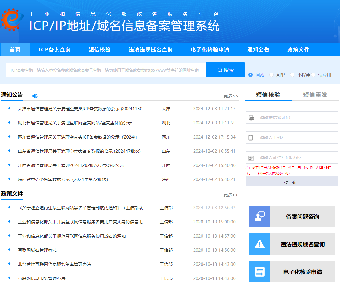
Task: Switch to the 短信核验 panel tab
Action: [x=268, y=95]
